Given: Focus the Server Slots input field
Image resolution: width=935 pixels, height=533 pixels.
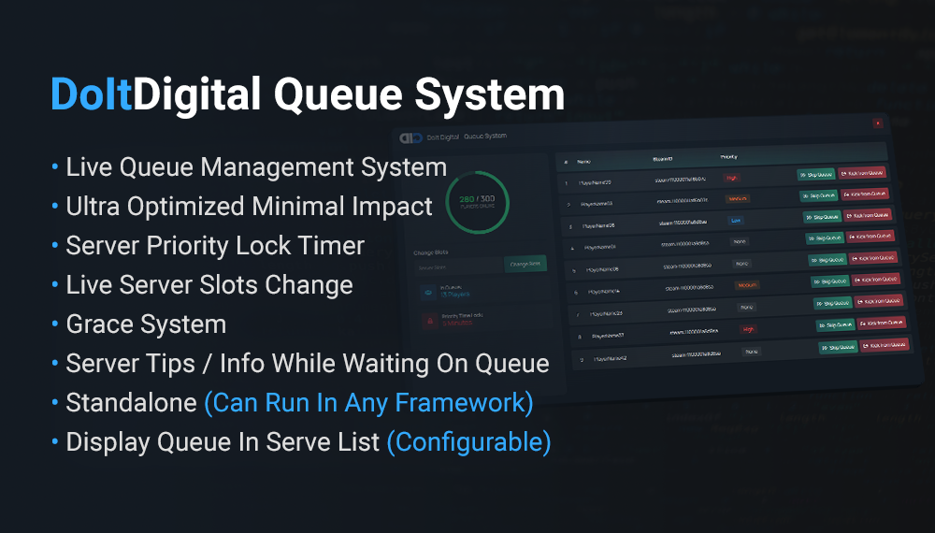Looking at the screenshot, I should pos(458,266).
